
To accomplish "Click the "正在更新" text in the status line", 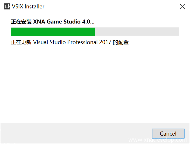I will click(x=21, y=42).
